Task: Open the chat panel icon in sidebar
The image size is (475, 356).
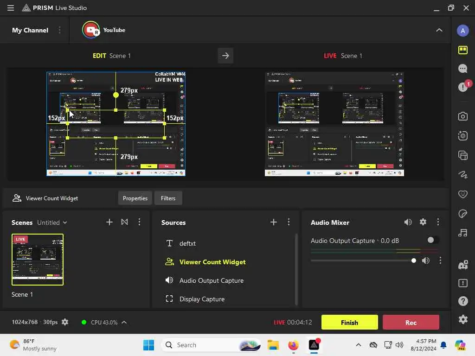Action: pos(462,69)
